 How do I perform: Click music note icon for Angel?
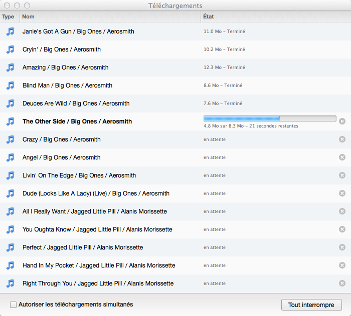pos(10,157)
